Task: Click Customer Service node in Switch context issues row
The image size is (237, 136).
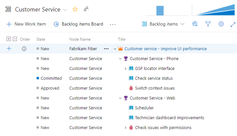Action: click(x=86, y=88)
